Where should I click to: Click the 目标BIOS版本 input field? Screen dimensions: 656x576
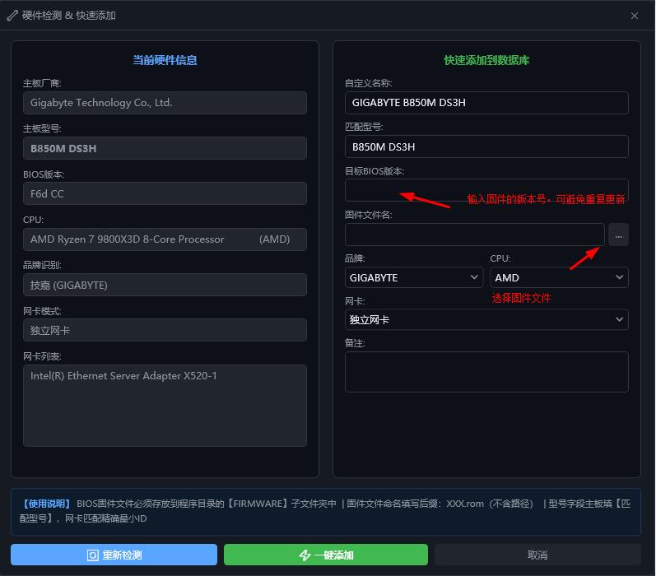486,190
